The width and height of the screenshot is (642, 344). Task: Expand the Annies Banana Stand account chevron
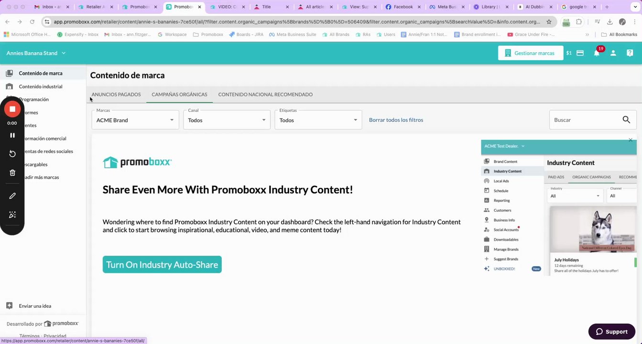pyautogui.click(x=64, y=53)
